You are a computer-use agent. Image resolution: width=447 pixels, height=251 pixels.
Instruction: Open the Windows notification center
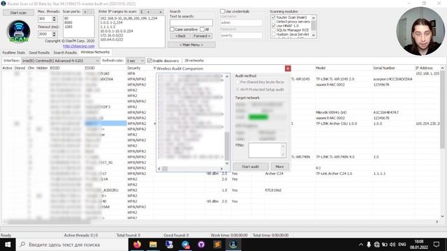point(436,245)
